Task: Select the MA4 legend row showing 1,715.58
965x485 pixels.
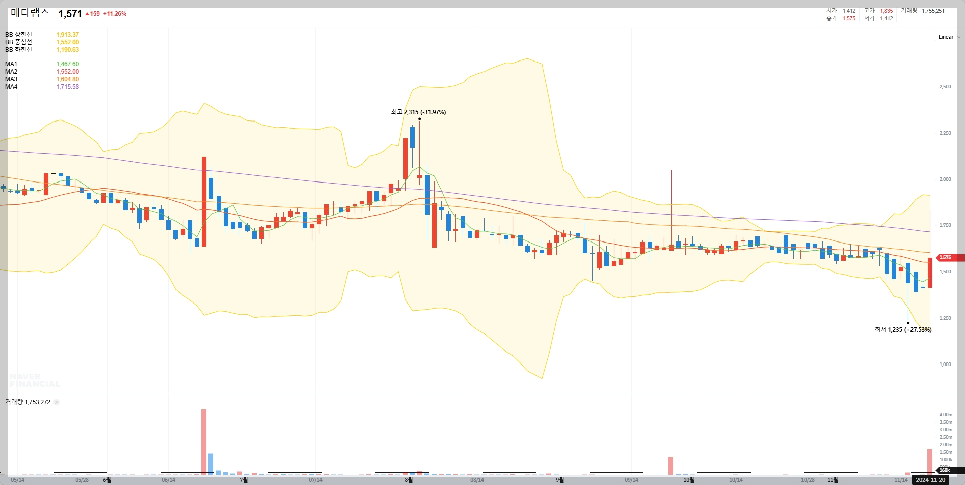Action: coord(42,87)
